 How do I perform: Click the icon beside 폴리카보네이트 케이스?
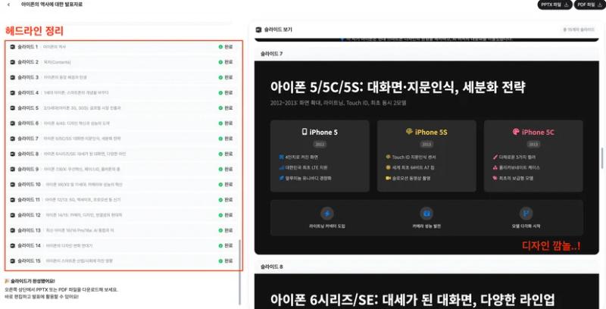pos(495,167)
